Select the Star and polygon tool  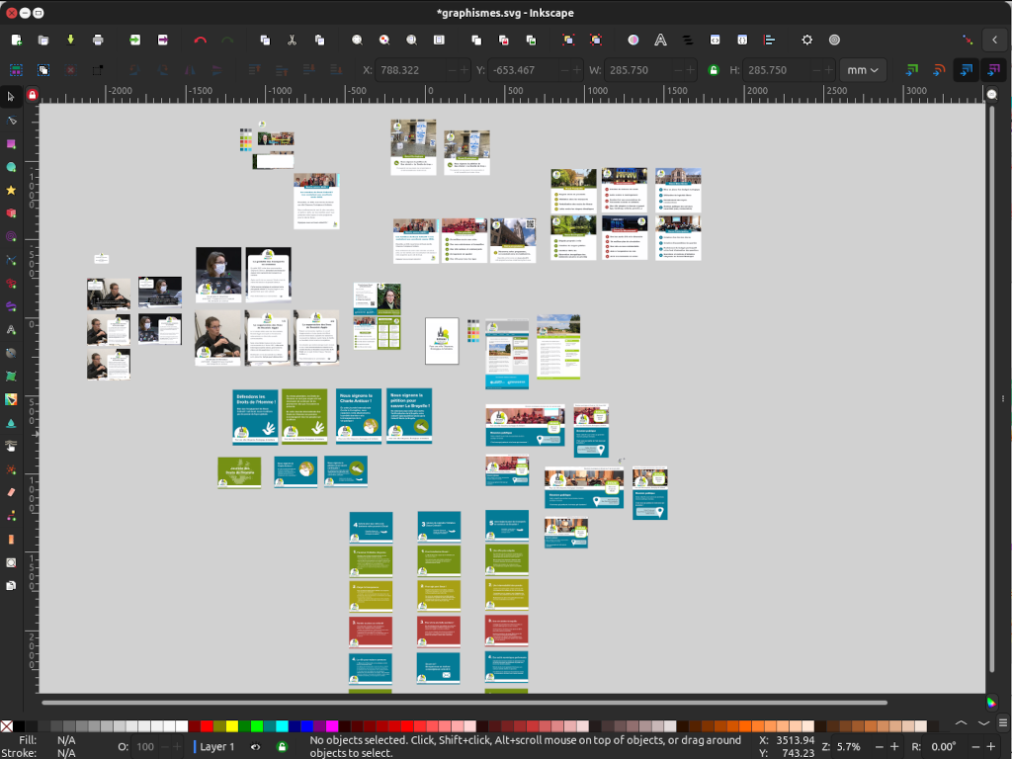[11, 190]
